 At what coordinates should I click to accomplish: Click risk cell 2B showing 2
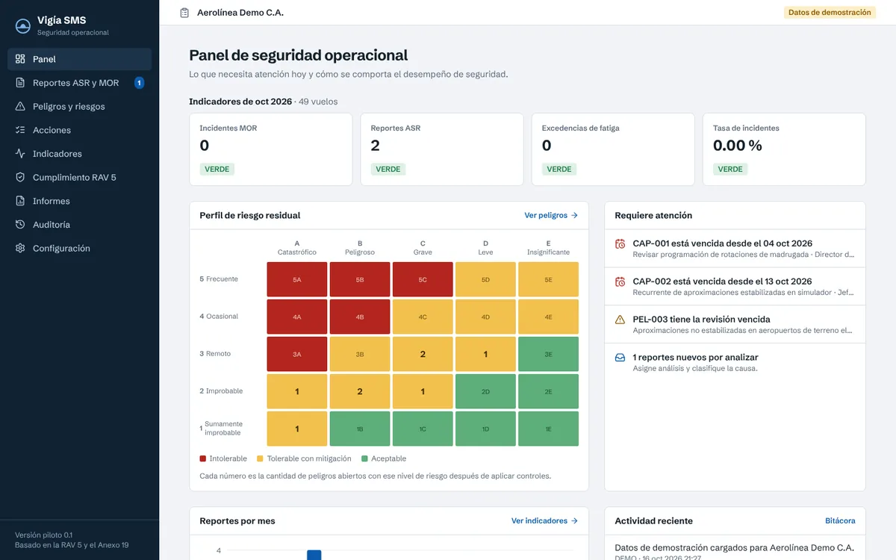[x=360, y=391]
